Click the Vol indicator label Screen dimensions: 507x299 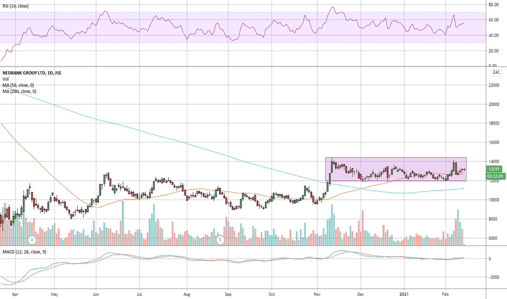[x=5, y=79]
